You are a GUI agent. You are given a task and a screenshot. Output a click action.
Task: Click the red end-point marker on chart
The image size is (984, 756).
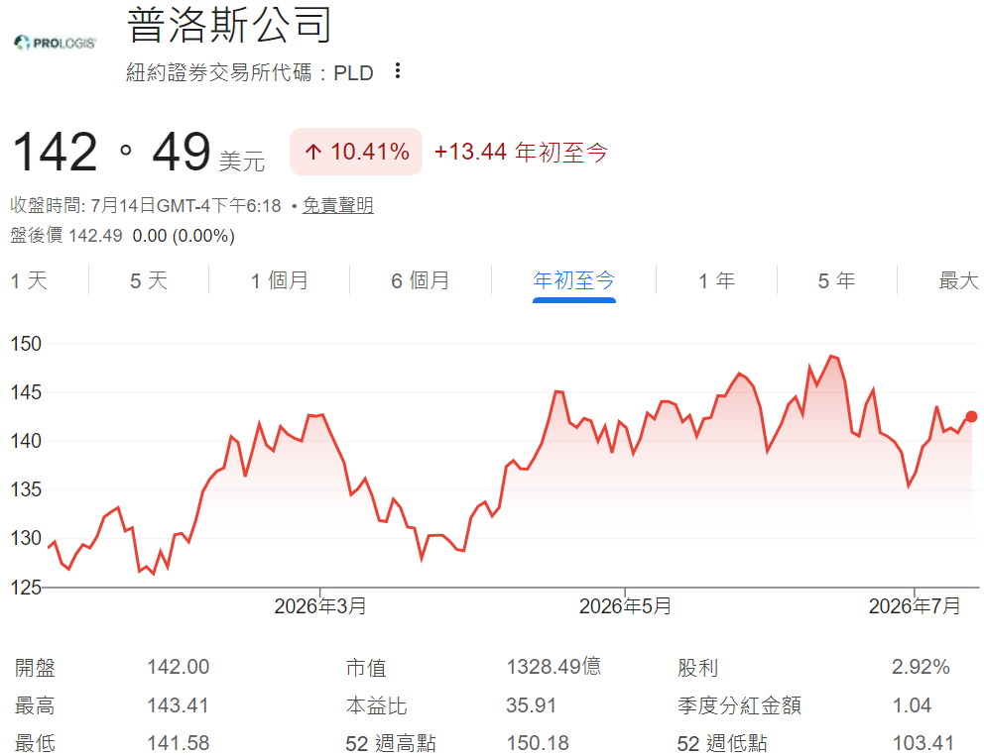pos(971,416)
